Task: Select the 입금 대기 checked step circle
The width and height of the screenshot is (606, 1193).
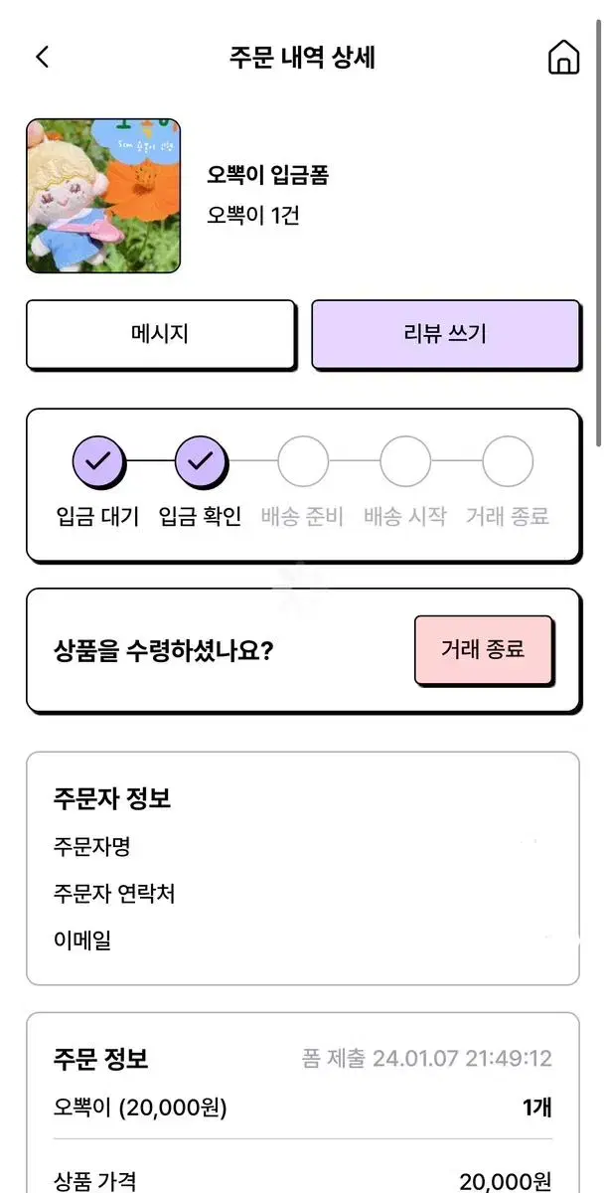Action: pos(98,461)
